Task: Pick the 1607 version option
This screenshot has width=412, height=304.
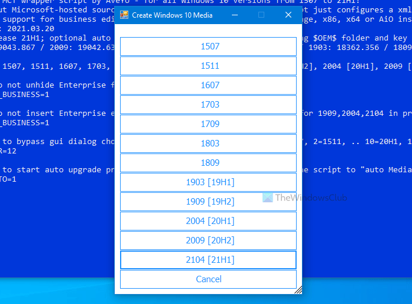Action: tap(208, 85)
